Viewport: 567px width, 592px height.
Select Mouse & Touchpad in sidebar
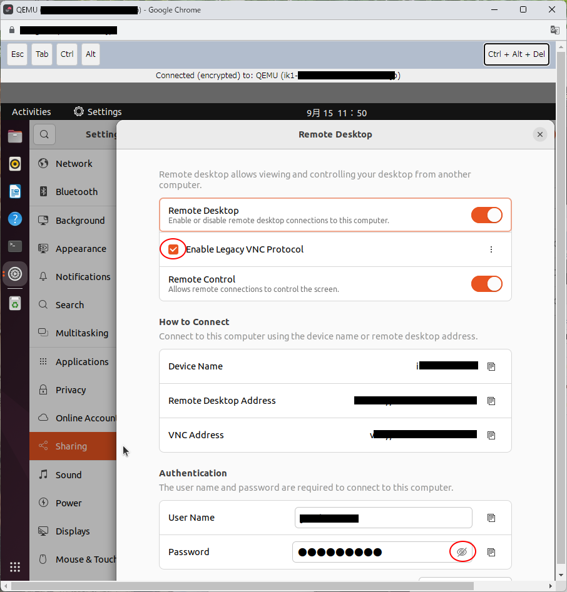click(73, 559)
